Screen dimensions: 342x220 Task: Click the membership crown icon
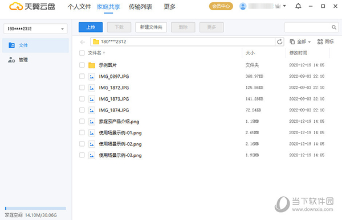click(278, 6)
